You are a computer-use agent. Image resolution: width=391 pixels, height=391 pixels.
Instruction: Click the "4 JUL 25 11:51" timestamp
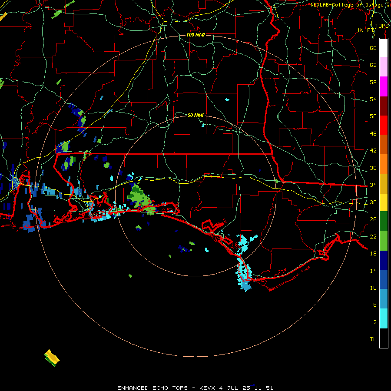246,388
